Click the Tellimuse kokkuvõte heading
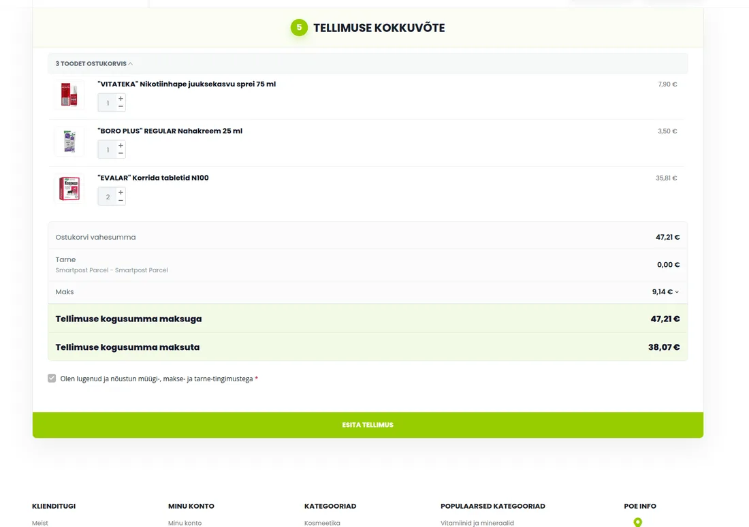 pyautogui.click(x=379, y=28)
